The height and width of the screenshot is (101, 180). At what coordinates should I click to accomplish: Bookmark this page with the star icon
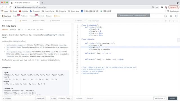click(x=157, y=7)
